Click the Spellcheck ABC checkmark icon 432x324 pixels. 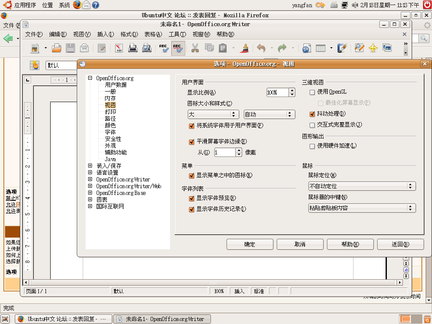coord(164,48)
